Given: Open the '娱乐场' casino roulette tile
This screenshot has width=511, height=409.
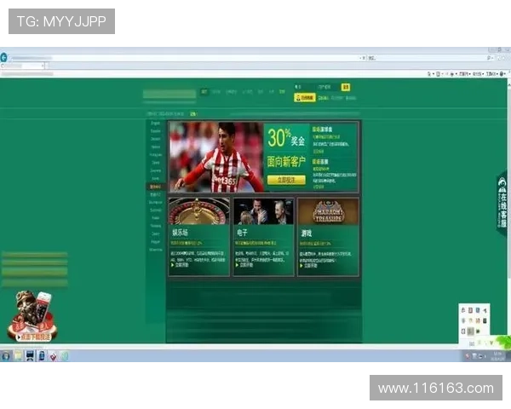Looking at the screenshot, I should pos(199,236).
